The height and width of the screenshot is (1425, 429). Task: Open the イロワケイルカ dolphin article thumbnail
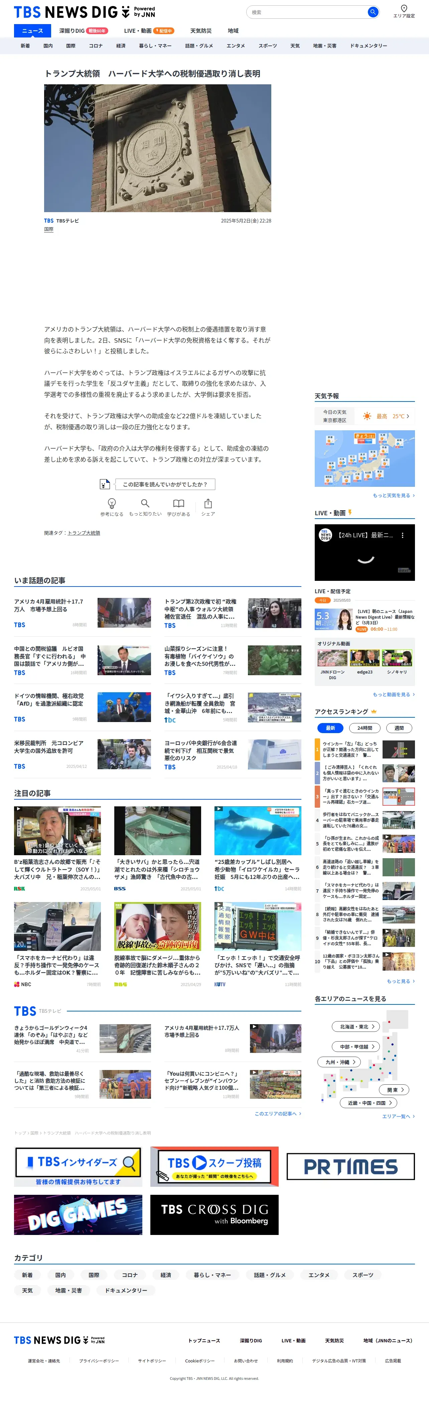[x=258, y=830]
